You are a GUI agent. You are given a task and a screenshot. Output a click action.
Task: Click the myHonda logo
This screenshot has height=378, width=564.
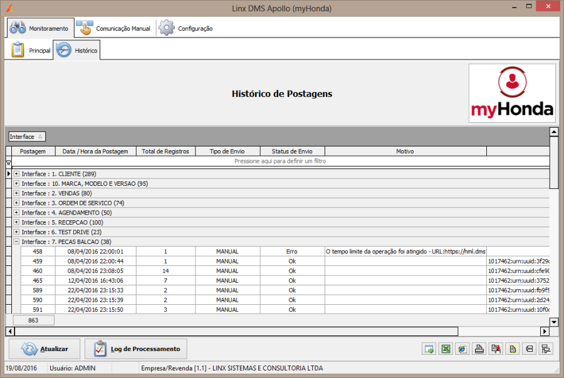512,93
